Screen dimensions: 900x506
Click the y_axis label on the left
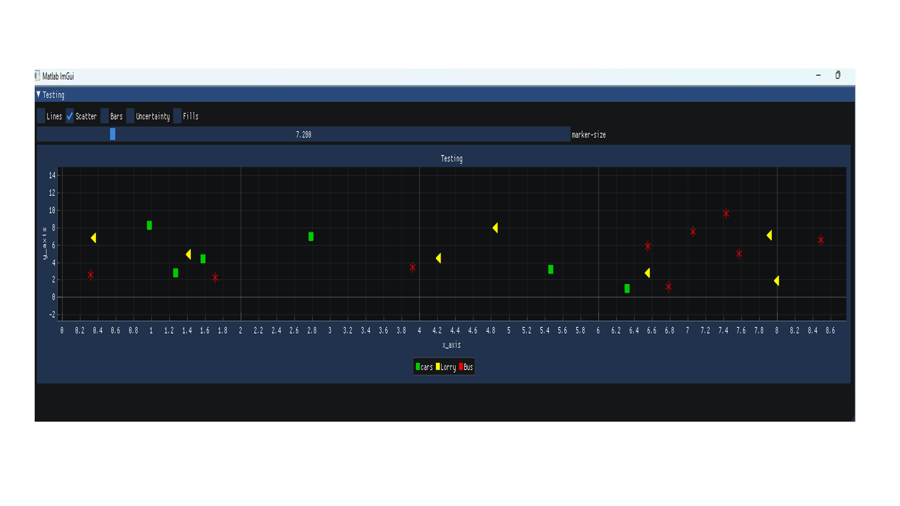coord(45,242)
